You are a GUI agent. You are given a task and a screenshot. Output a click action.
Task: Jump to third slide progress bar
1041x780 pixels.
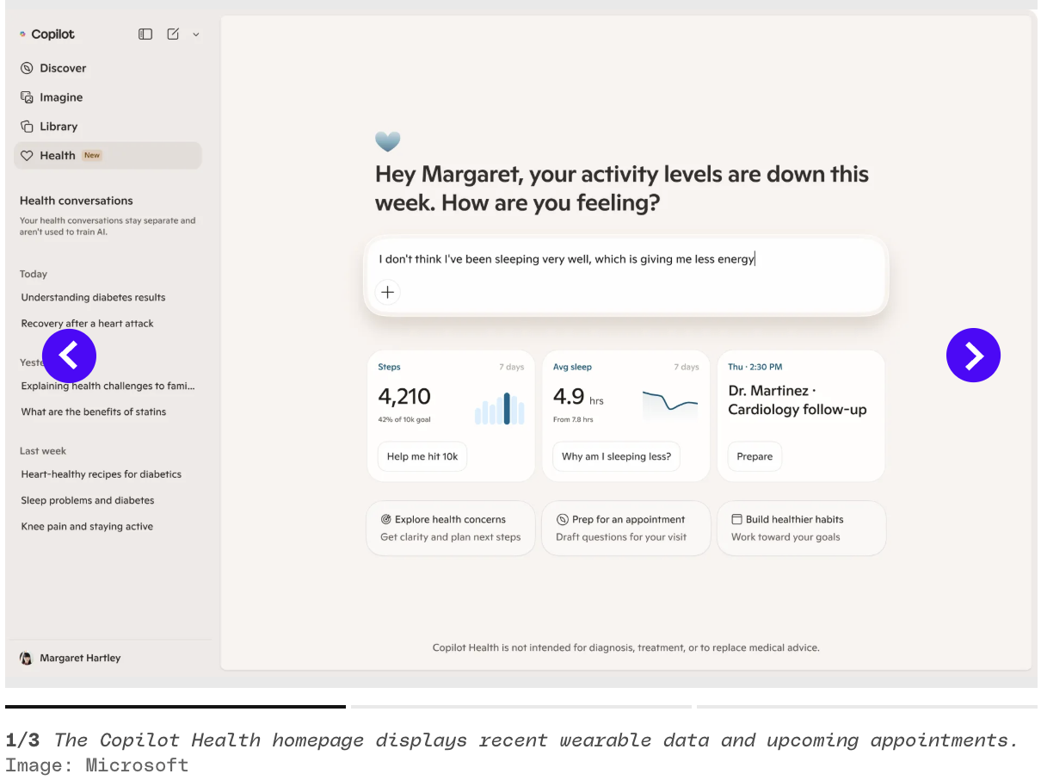coord(867,707)
